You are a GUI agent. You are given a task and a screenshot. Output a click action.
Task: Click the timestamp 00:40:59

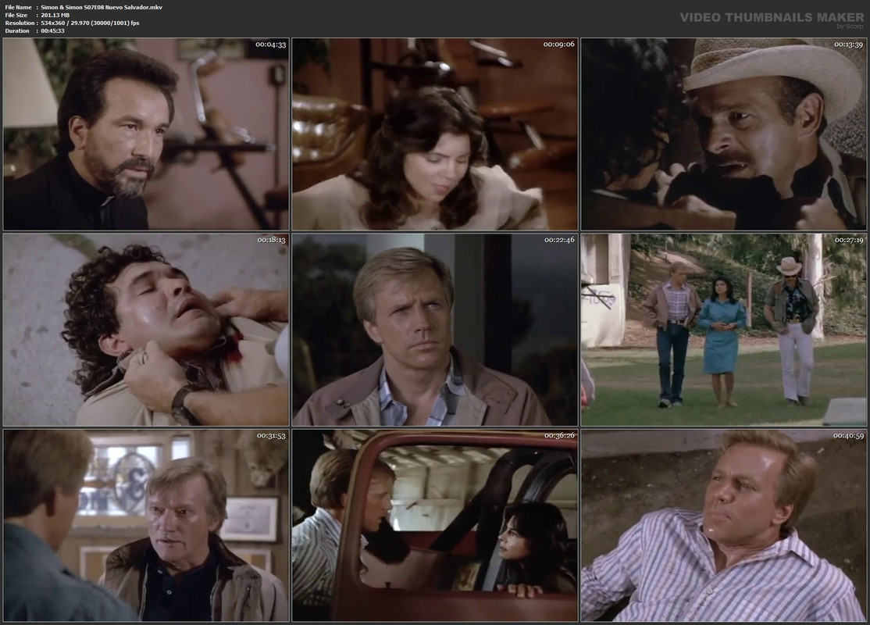point(848,436)
